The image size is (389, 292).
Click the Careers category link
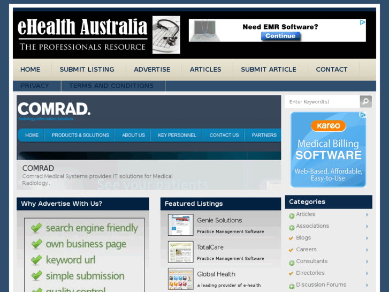[306, 249]
